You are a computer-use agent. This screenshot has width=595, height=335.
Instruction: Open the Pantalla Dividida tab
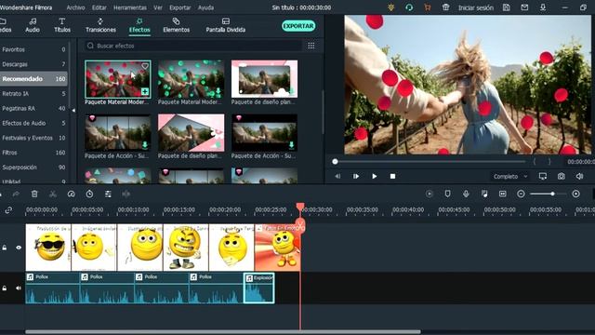tap(225, 25)
